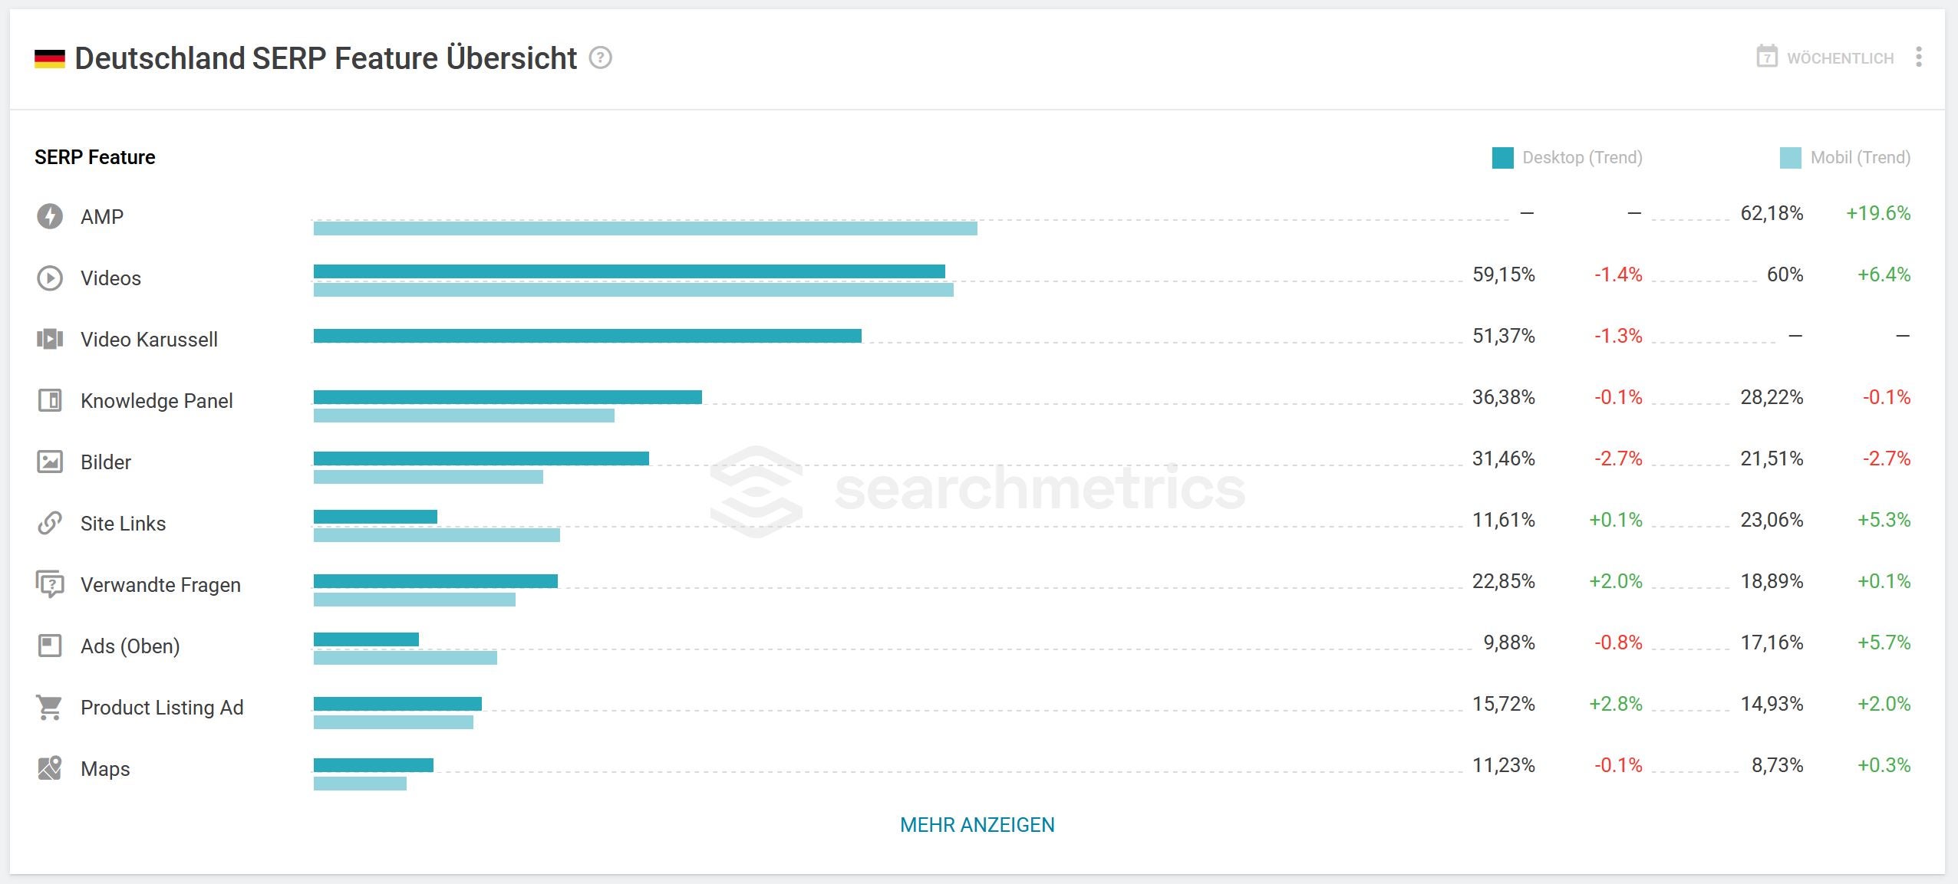1958x884 pixels.
Task: Click the Site Links chain icon
Action: coord(50,523)
